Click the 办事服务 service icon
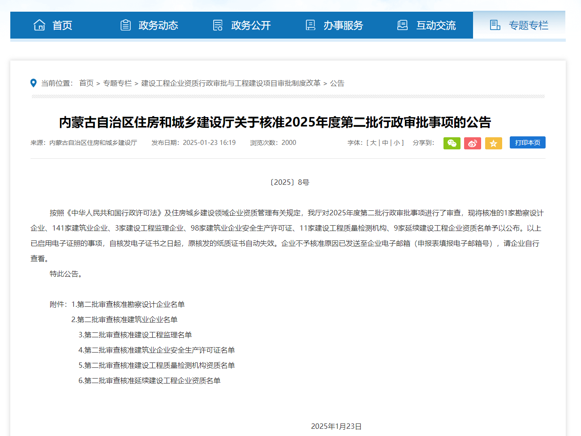The height and width of the screenshot is (436, 581). click(x=310, y=25)
